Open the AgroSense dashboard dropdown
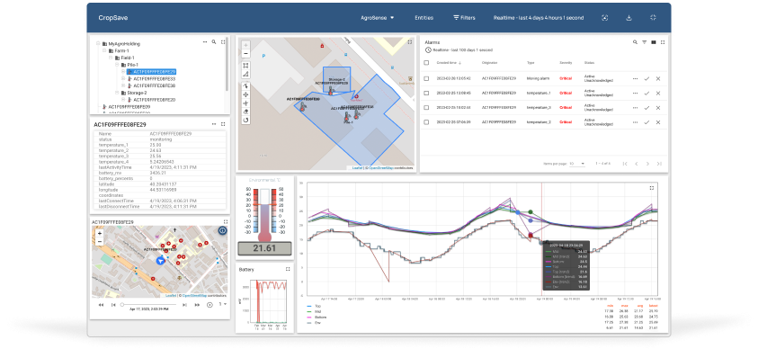 pyautogui.click(x=377, y=17)
